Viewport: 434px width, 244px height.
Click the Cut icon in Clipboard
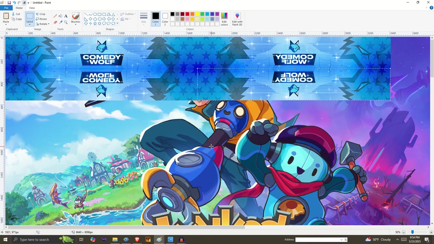pos(14,14)
